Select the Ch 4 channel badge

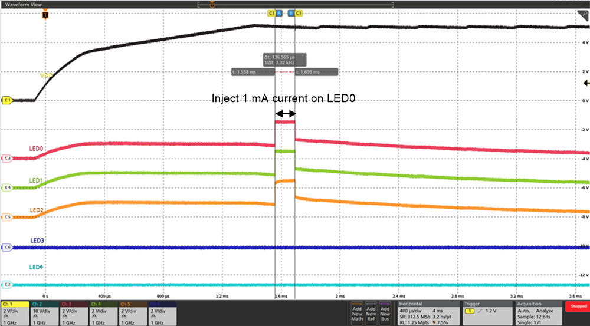[x=103, y=312]
